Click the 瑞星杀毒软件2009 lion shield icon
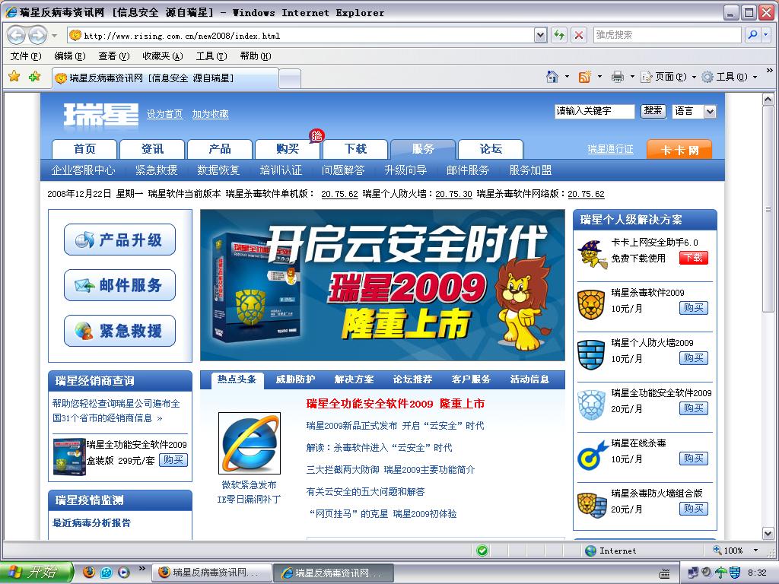Screen dimensions: 779x584 pos(590,304)
